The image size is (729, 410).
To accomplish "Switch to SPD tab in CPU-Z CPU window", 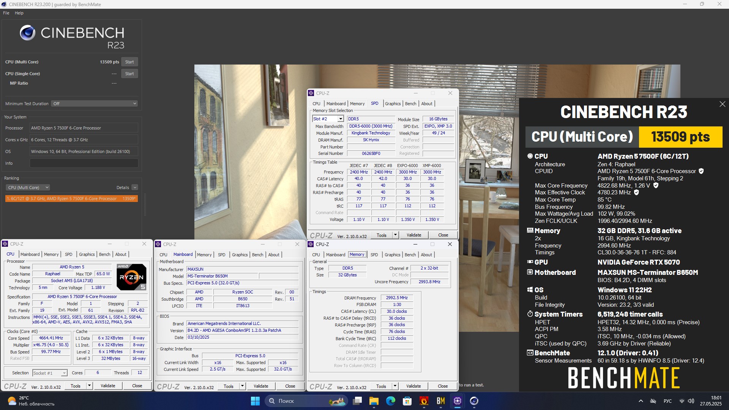I will click(x=68, y=254).
